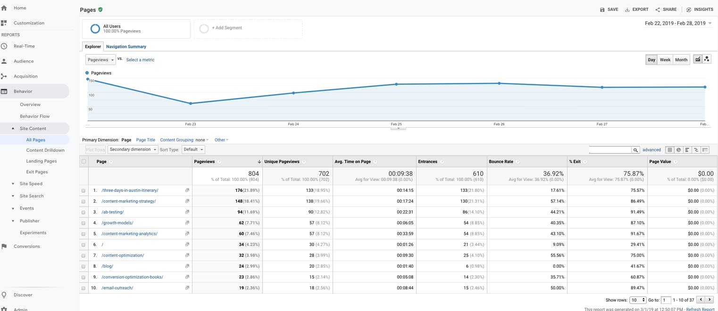Tick the checkbox next to /growth-models/

[x=83, y=223]
